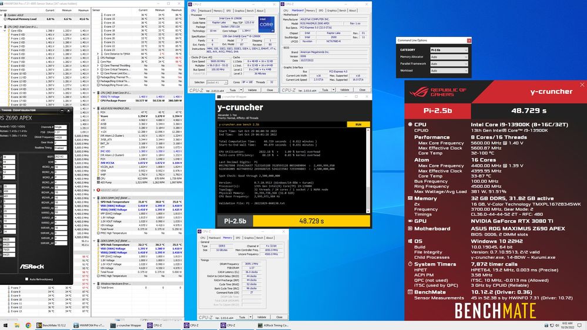Click the Maximum column header in left sensor pane
587x330 pixels.
[83, 11]
